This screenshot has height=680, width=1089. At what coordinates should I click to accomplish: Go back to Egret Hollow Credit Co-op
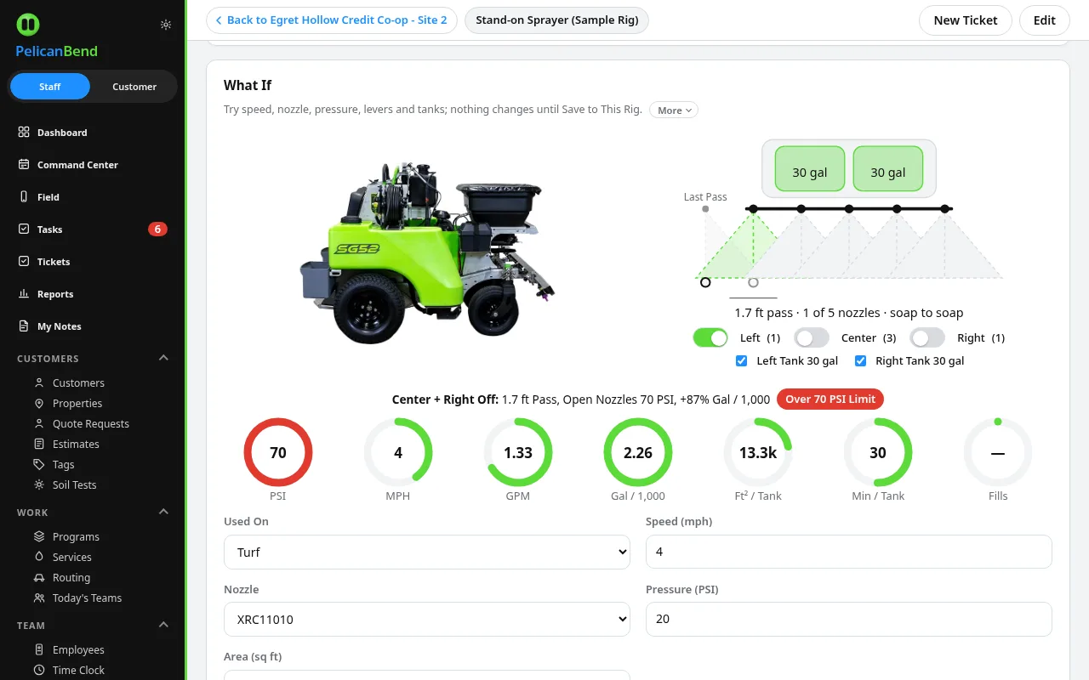(x=332, y=20)
